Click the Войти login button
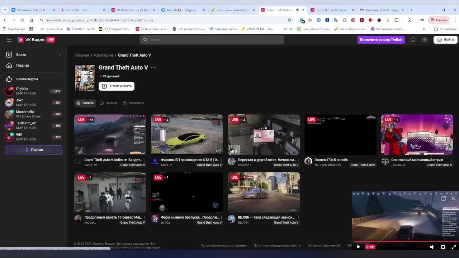This screenshot has height=258, width=459. [x=445, y=40]
